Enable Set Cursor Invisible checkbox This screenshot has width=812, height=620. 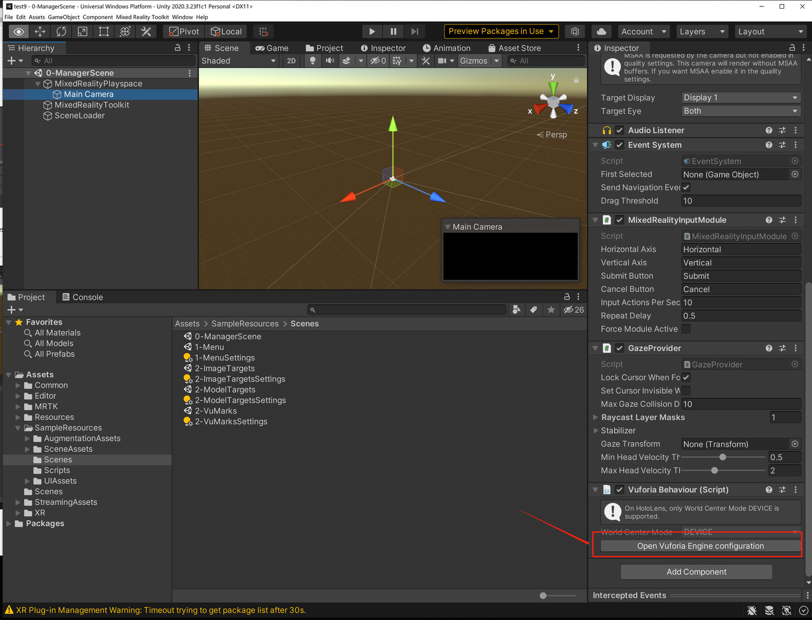[x=686, y=391]
